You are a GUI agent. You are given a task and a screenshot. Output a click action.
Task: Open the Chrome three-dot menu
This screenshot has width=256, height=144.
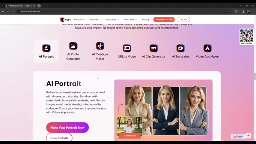[253, 11]
